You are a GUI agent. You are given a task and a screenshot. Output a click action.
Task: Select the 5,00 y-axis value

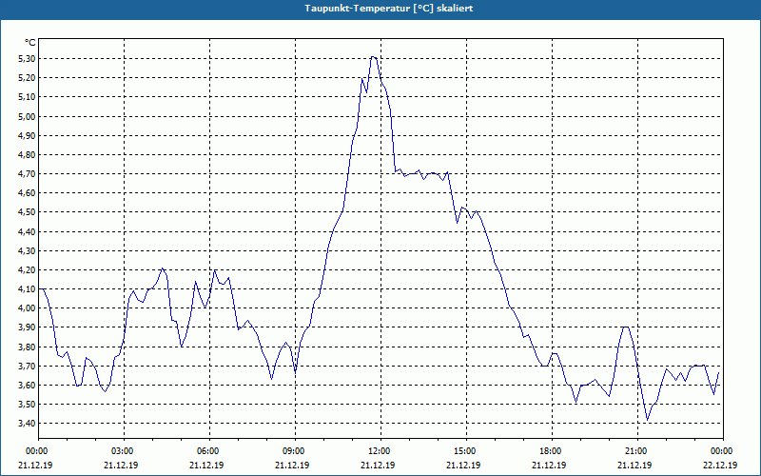[x=28, y=116]
